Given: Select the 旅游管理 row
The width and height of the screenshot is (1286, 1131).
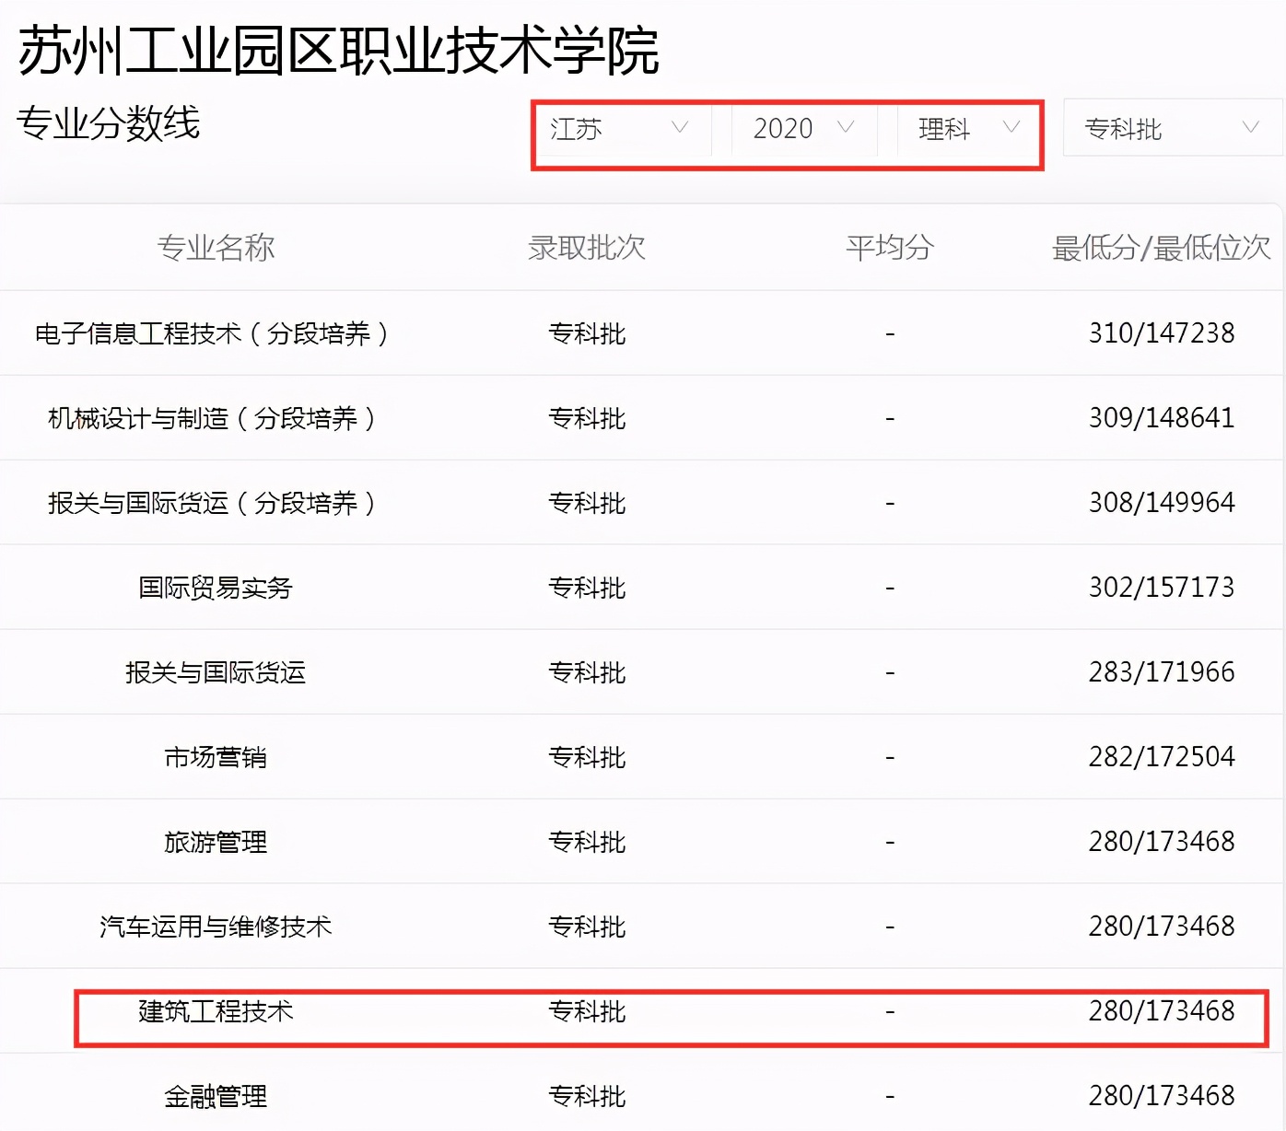Looking at the screenshot, I should [214, 841].
